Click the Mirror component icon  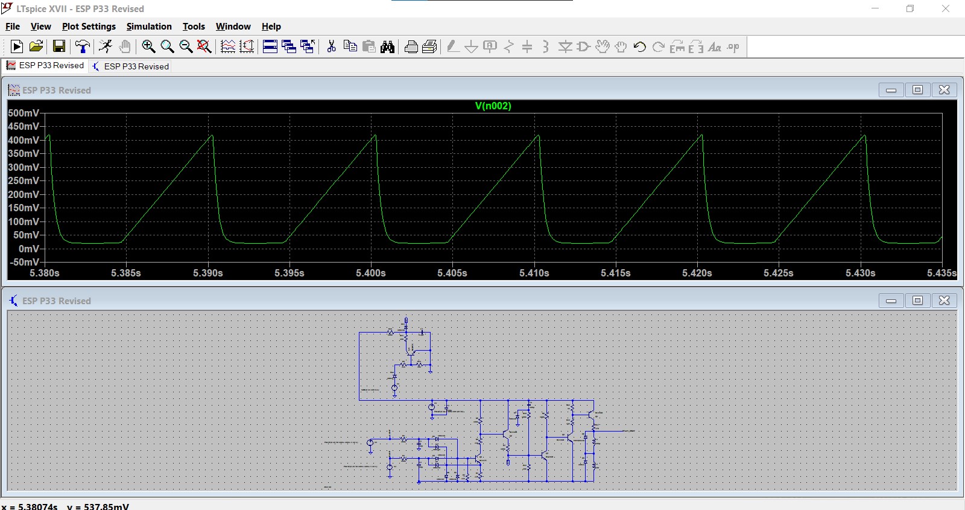click(696, 46)
